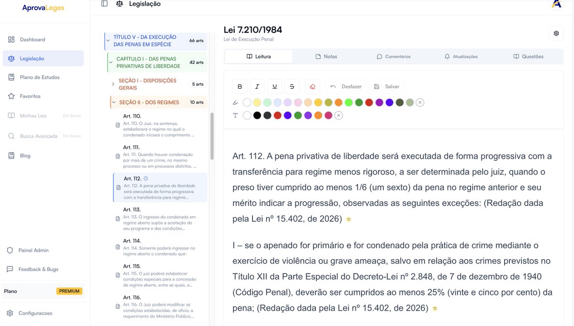
Task: Set text color to green
Action: click(x=298, y=116)
